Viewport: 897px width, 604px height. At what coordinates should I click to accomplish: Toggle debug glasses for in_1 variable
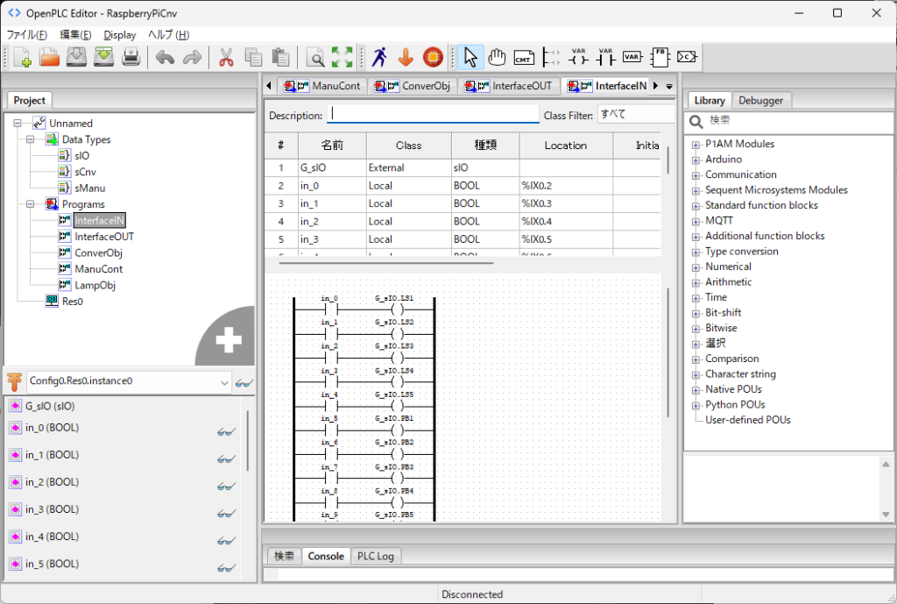[x=227, y=459]
